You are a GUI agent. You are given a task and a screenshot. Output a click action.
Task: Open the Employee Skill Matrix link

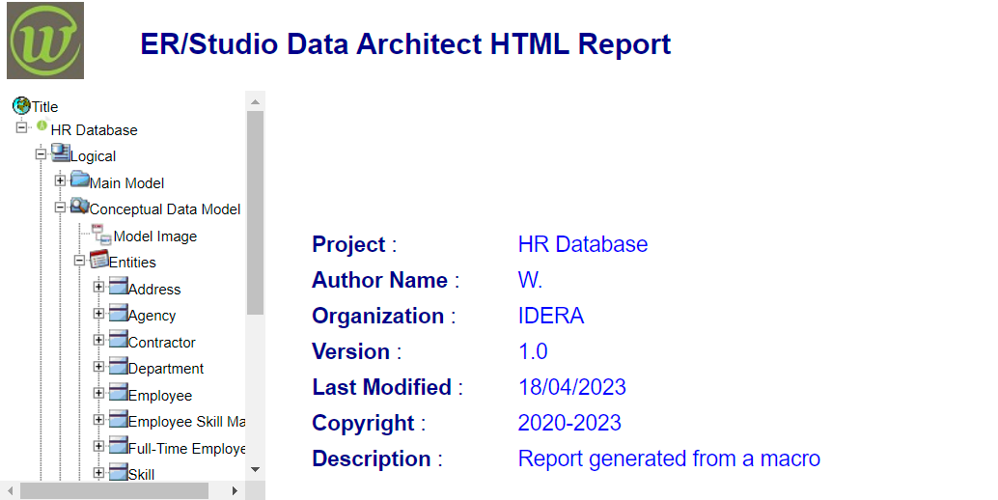[187, 422]
